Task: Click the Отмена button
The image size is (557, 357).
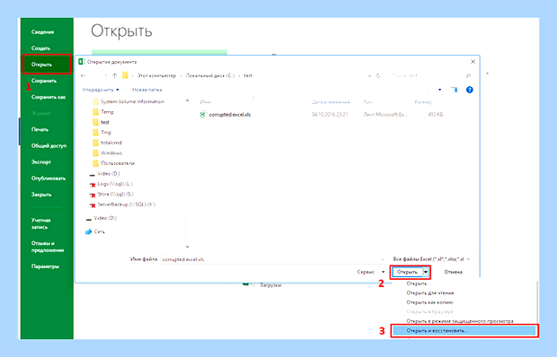Action: (453, 272)
